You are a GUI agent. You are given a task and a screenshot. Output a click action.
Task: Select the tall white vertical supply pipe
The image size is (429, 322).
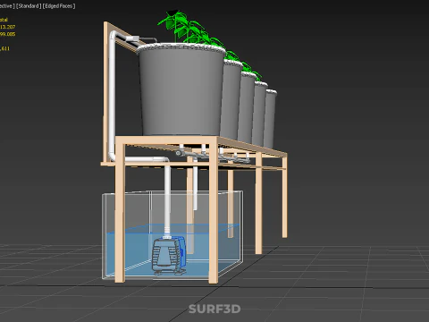(112, 96)
